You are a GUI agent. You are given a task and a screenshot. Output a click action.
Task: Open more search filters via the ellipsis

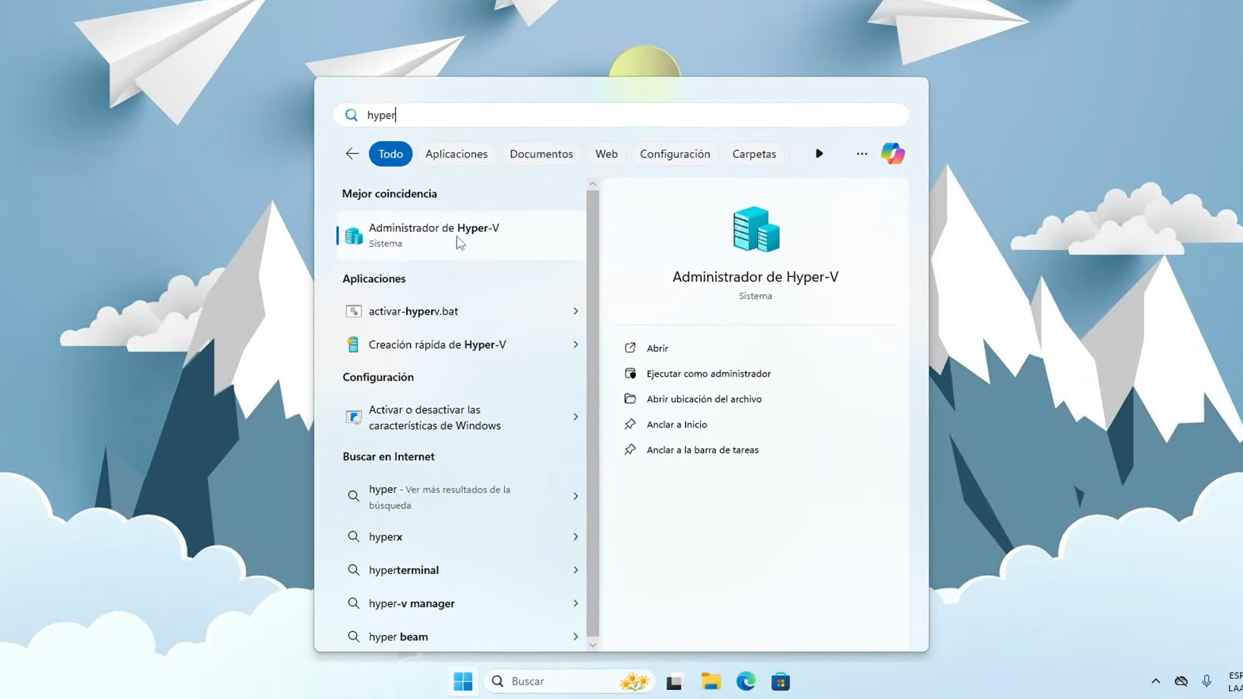pyautogui.click(x=861, y=153)
